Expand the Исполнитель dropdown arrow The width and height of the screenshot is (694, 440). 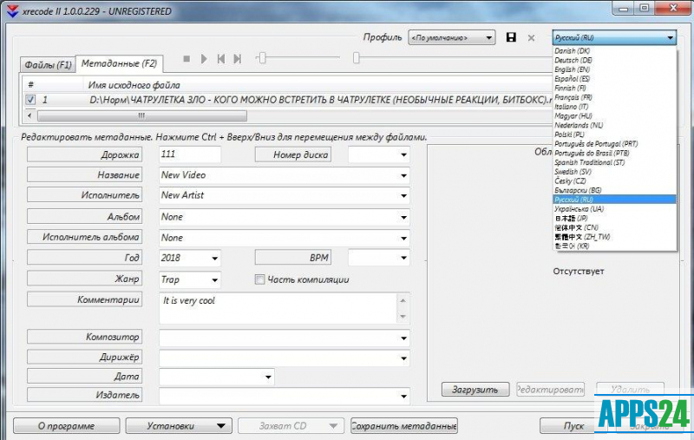[403, 195]
